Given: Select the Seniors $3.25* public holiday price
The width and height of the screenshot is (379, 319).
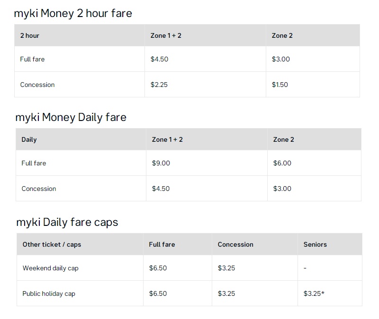Looking at the screenshot, I should [314, 293].
